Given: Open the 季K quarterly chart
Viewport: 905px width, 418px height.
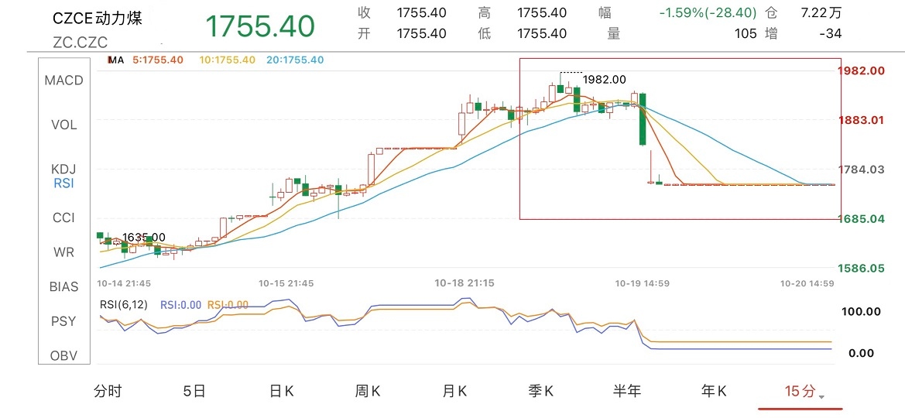Looking at the screenshot, I should [541, 392].
